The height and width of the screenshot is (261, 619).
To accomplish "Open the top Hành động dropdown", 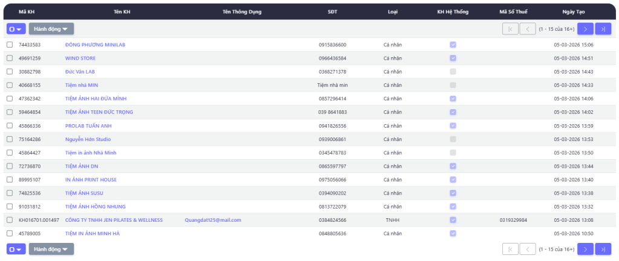I will 51,28.
